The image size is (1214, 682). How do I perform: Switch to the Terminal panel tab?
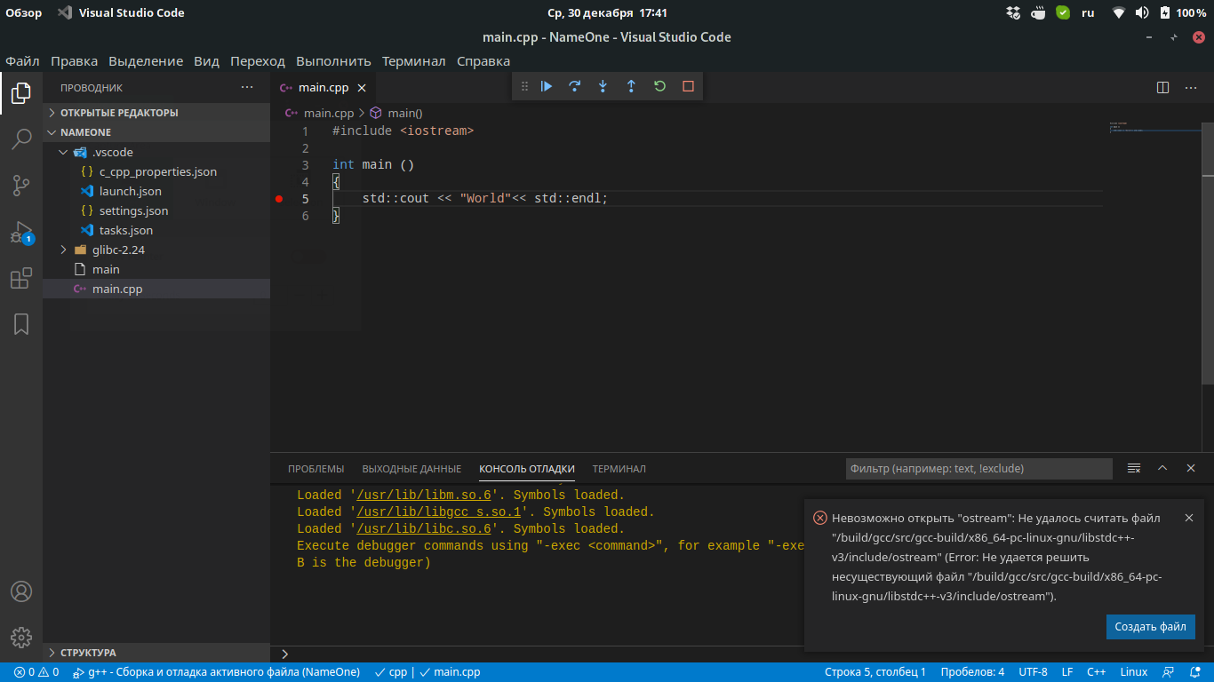click(619, 468)
